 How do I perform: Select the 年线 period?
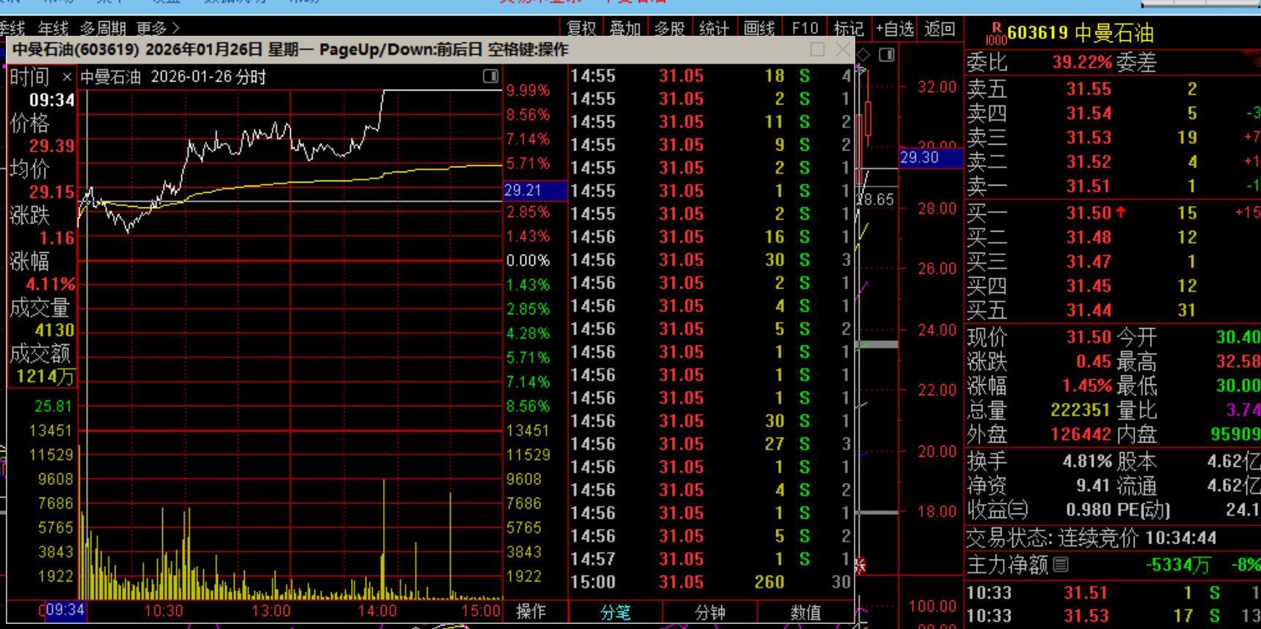(x=53, y=28)
